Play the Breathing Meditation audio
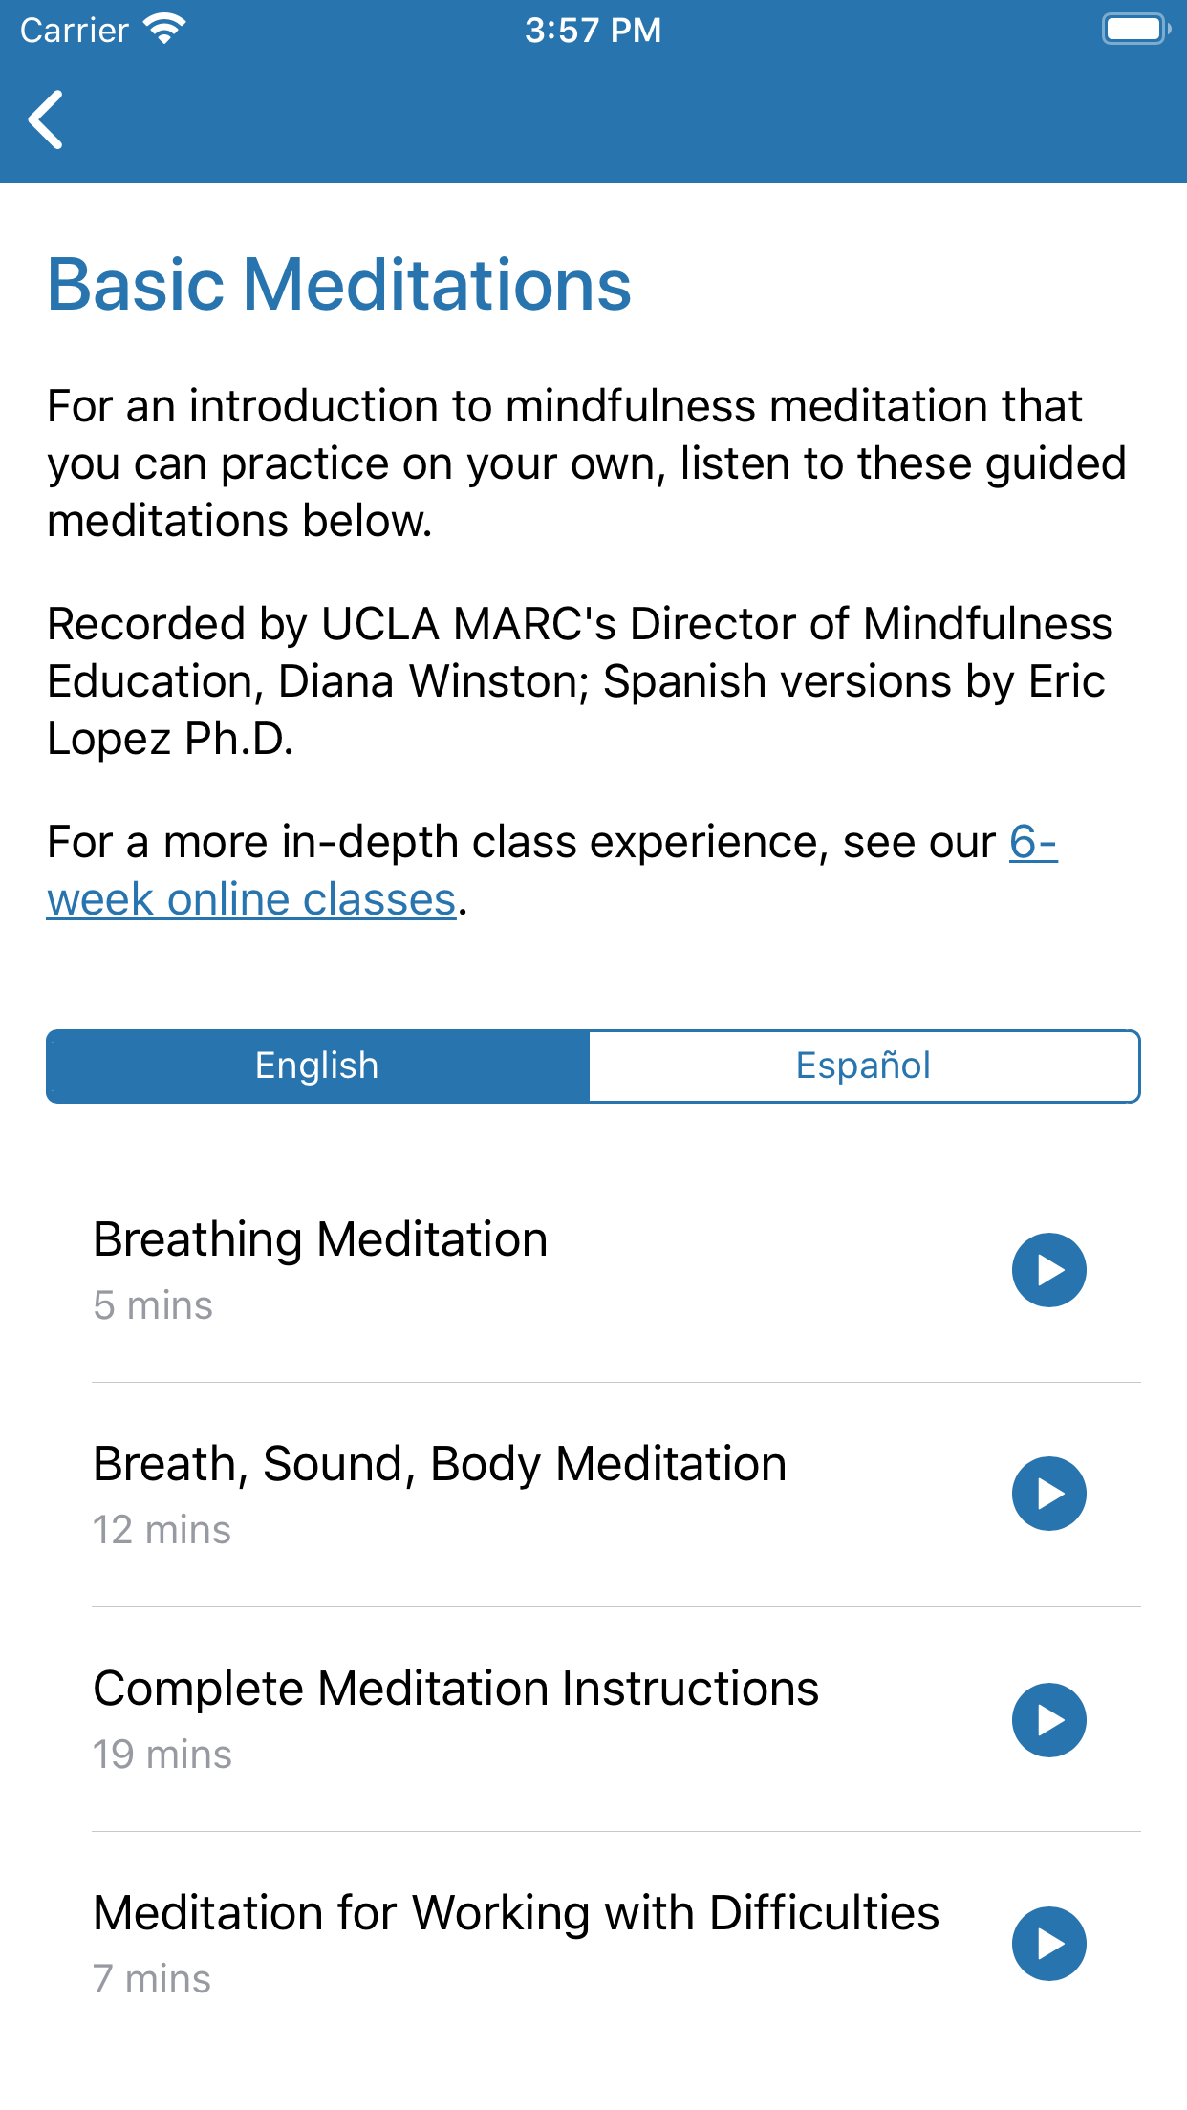The height and width of the screenshot is (2110, 1187). coord(1048,1270)
